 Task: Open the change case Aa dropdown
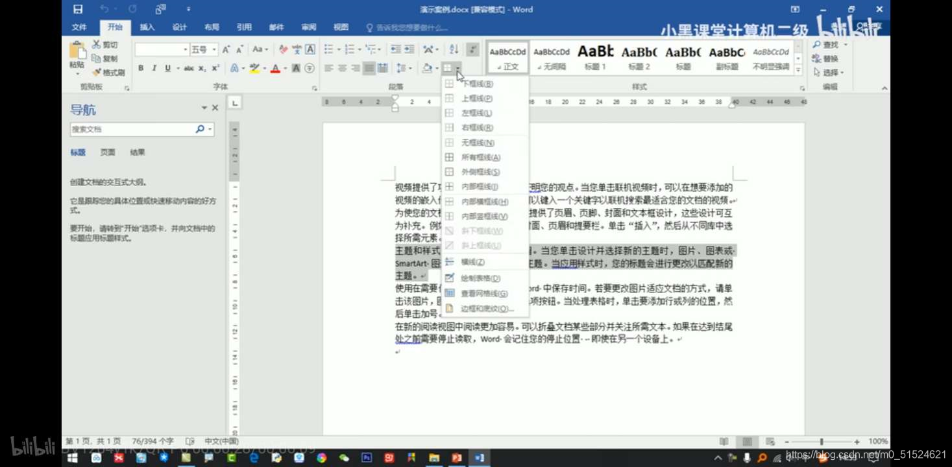260,49
